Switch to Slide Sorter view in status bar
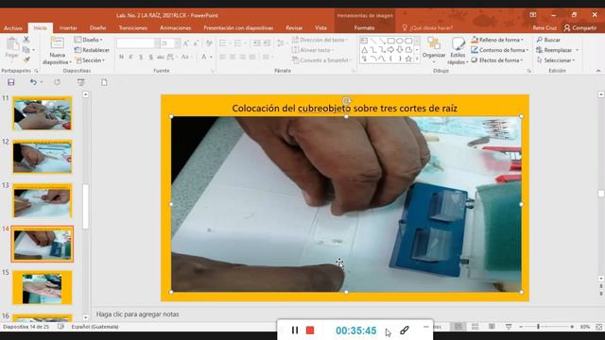Viewport: 605px width, 340px height. tap(475, 327)
